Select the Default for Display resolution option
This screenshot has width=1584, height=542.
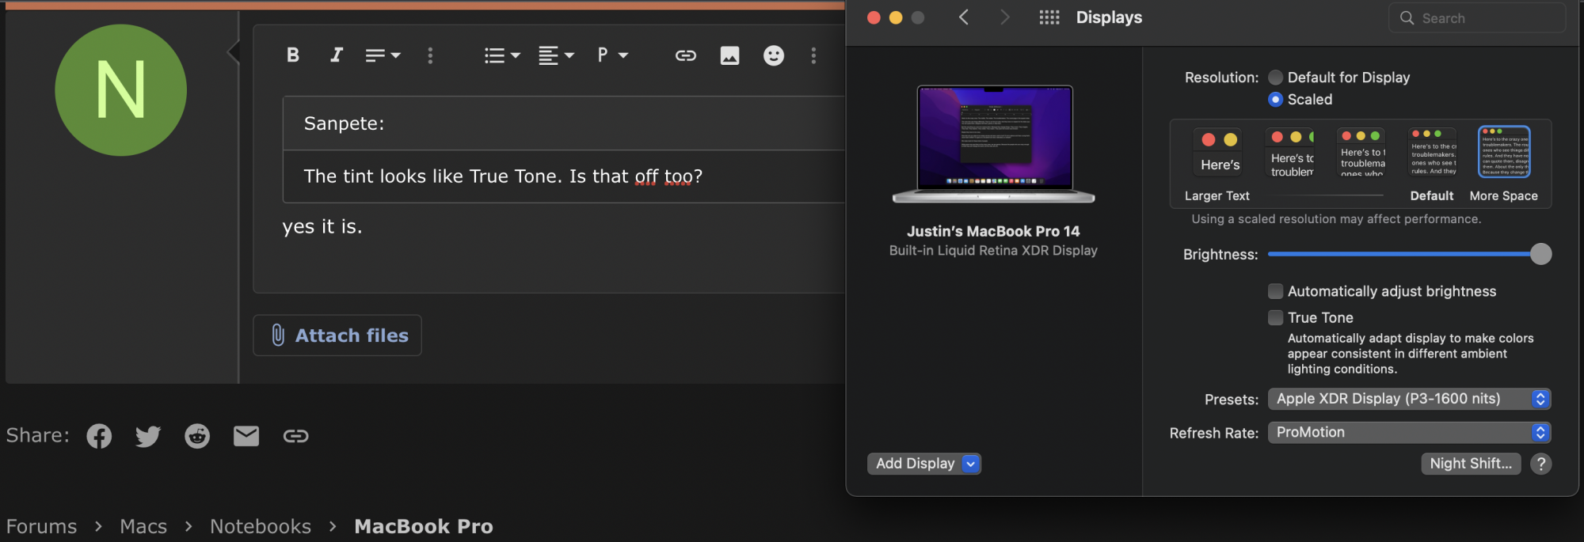point(1276,78)
